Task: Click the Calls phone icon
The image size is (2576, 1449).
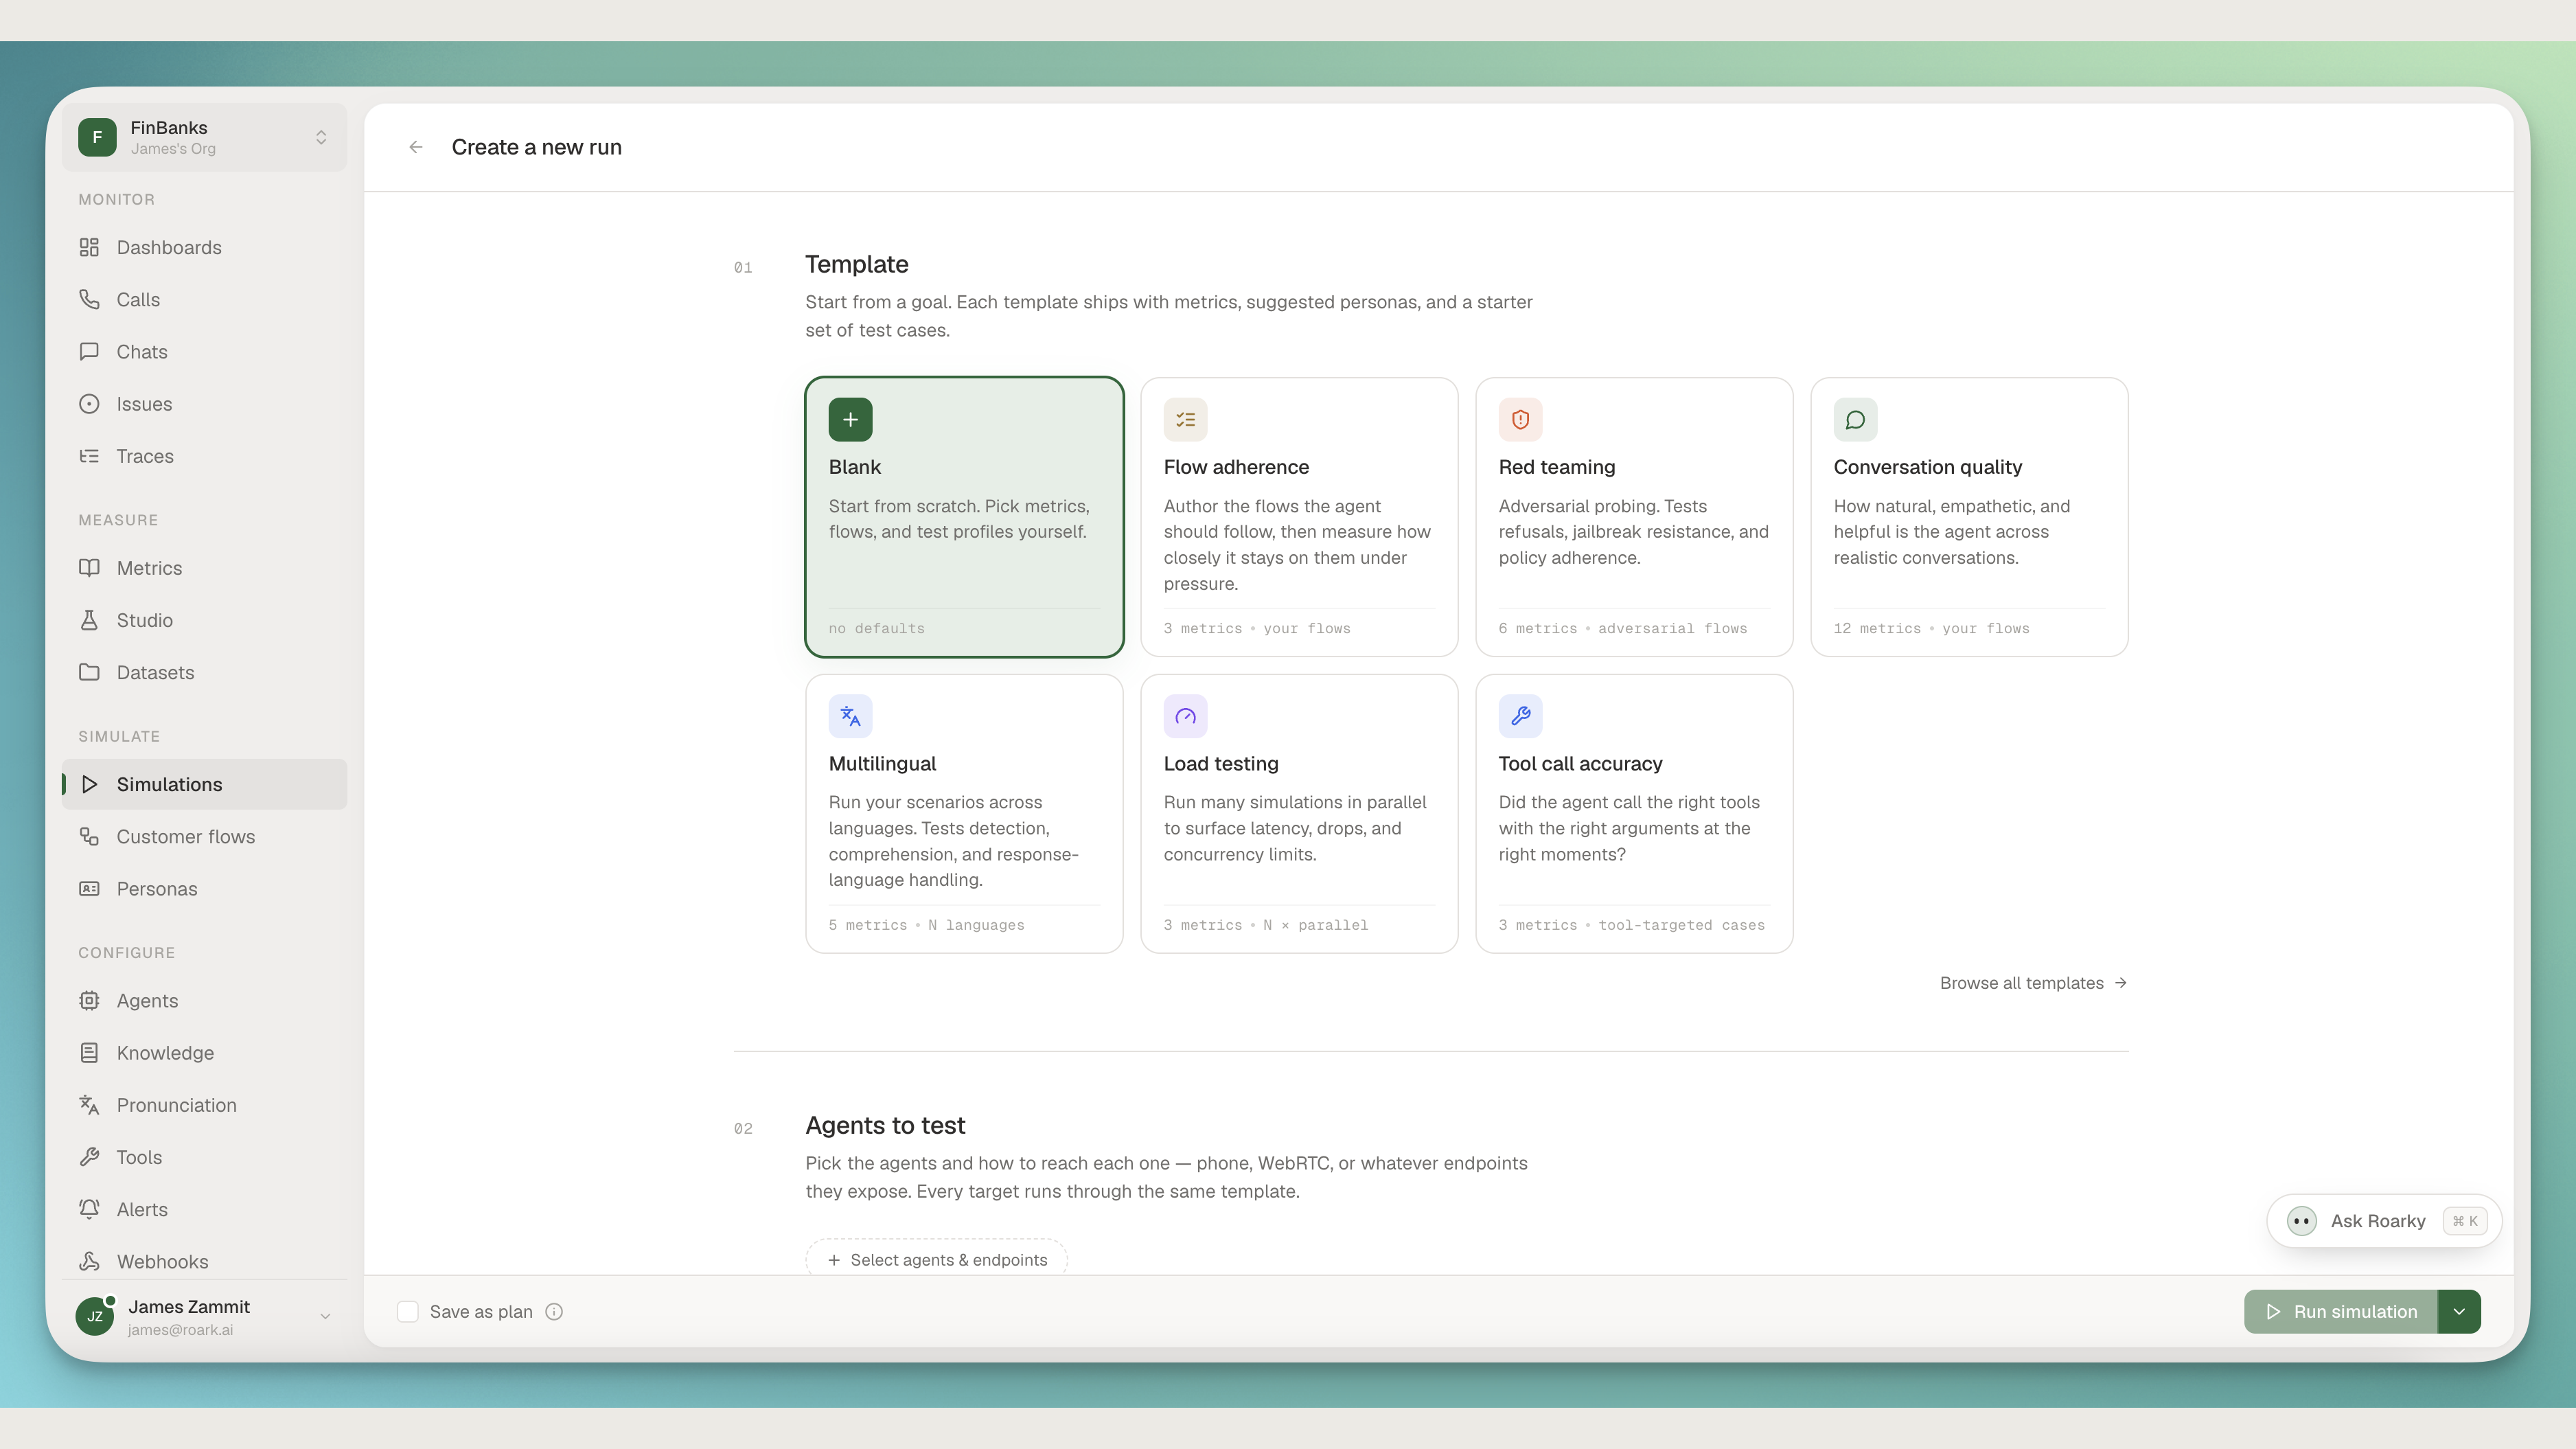Action: tap(89, 299)
